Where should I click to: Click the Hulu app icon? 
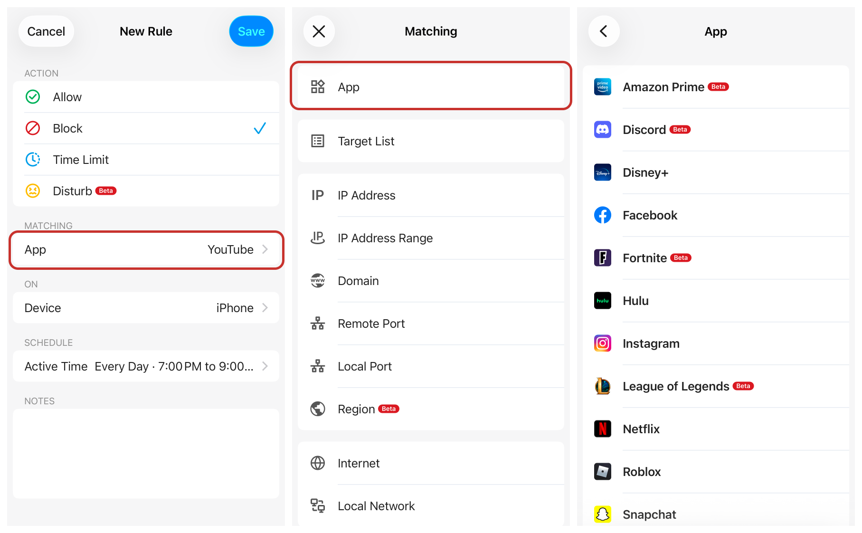click(602, 301)
